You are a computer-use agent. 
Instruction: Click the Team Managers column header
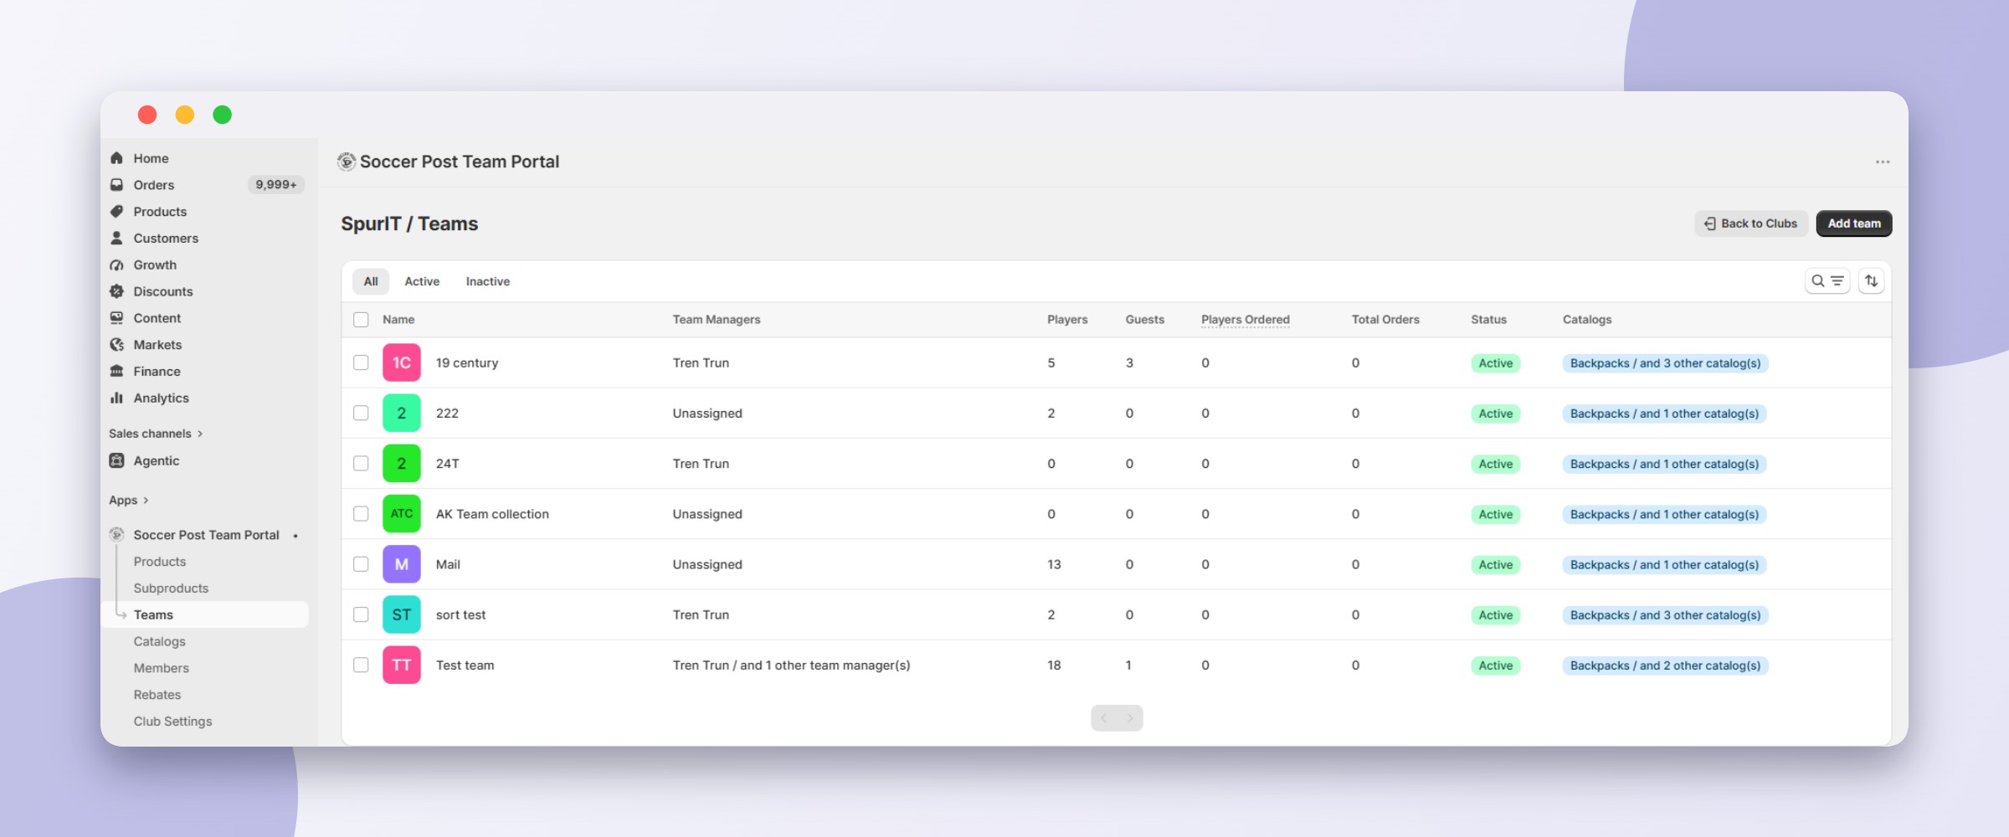coord(717,320)
